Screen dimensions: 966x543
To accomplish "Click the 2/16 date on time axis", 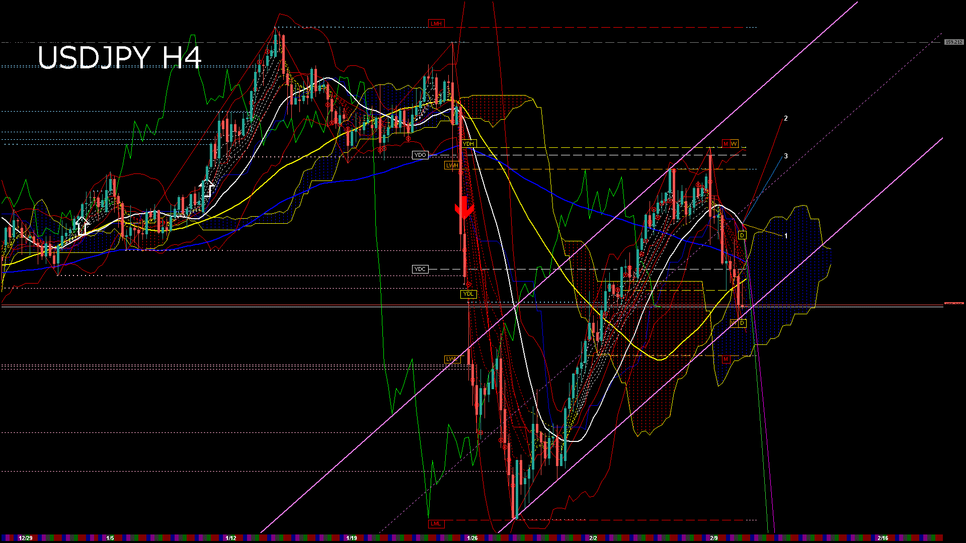I will click(x=882, y=538).
